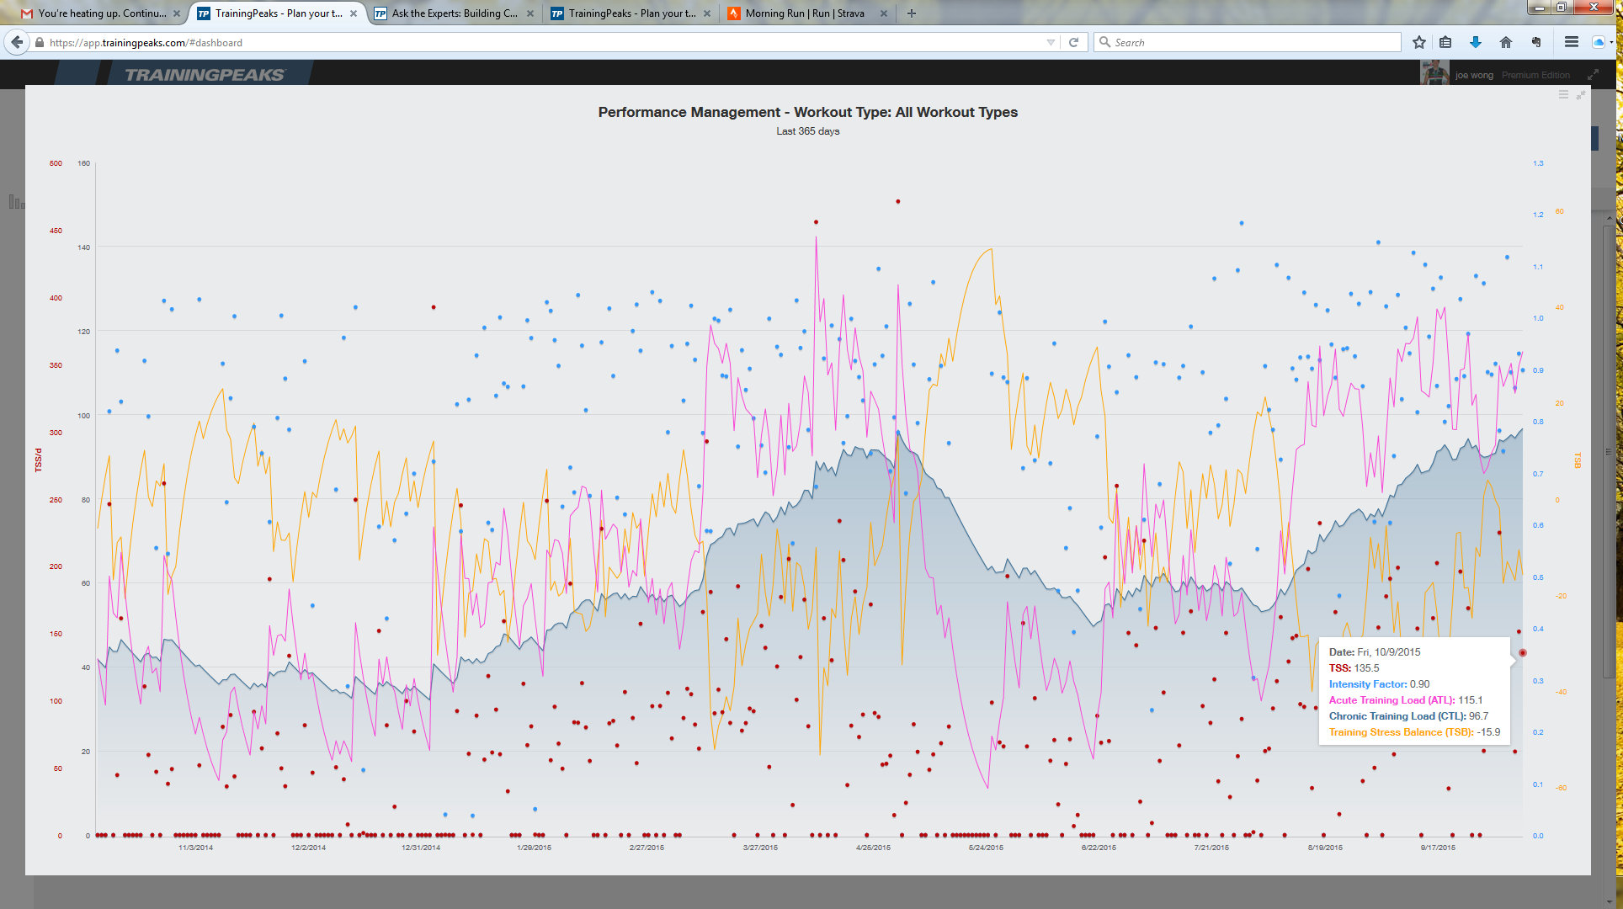Bookmark this page with the star icon
Image resolution: width=1623 pixels, height=909 pixels.
coord(1419,42)
